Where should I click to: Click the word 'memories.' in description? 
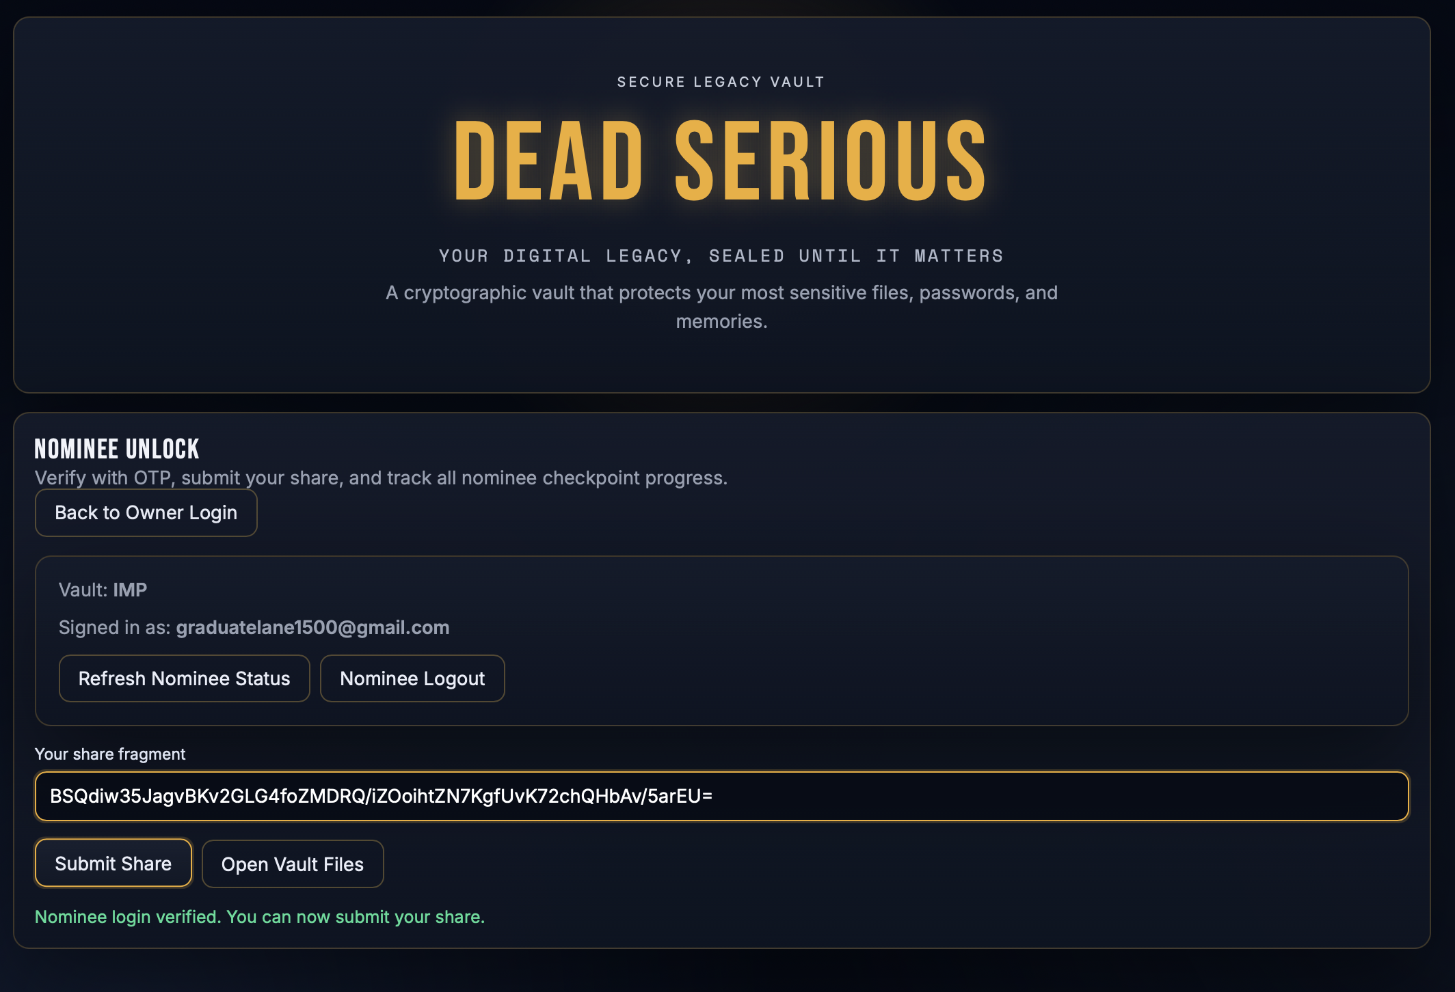[721, 322]
